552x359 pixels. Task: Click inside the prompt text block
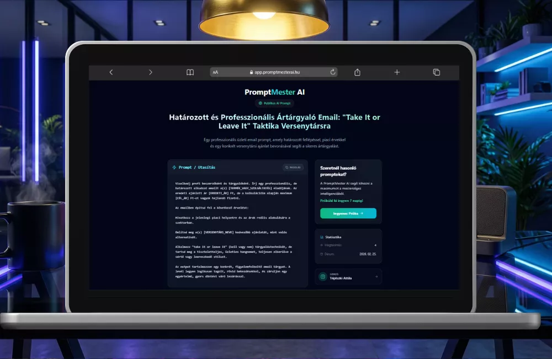[x=237, y=232]
